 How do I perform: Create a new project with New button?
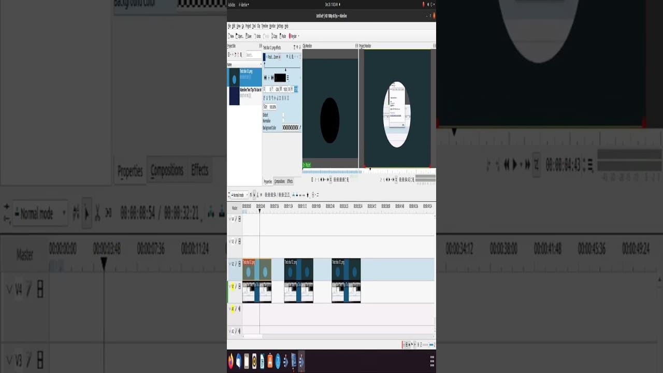click(231, 36)
